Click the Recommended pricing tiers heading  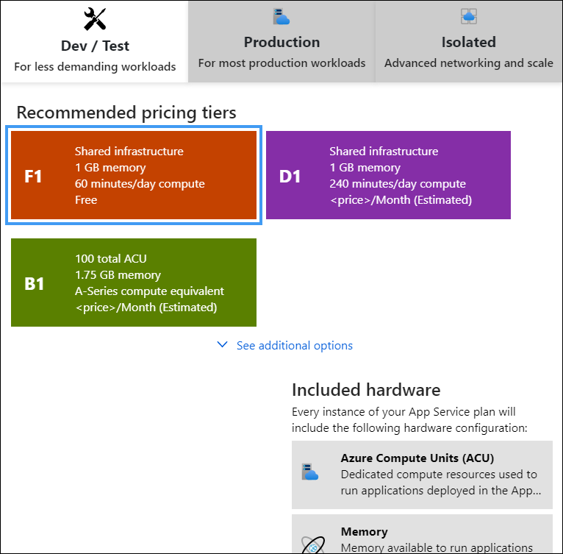coord(126,113)
